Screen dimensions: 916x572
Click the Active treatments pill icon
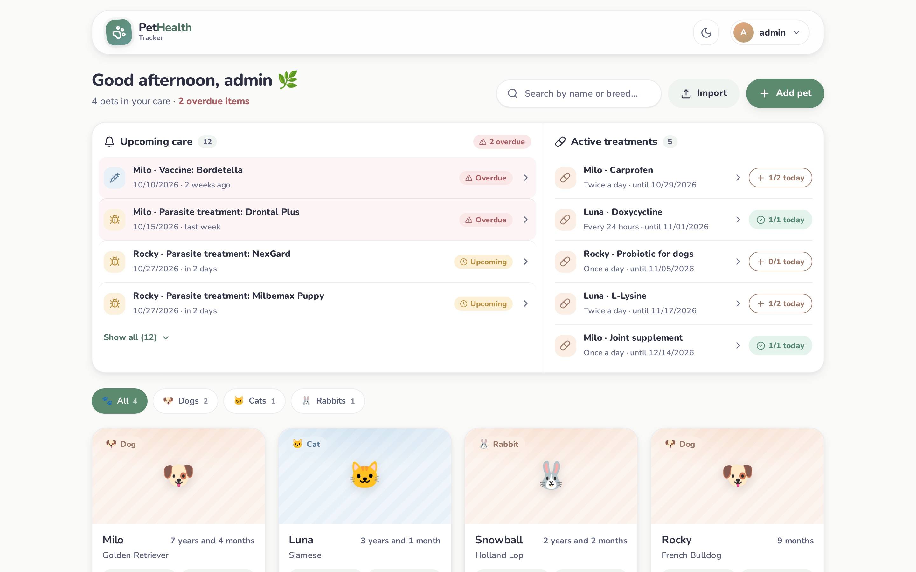coord(560,141)
